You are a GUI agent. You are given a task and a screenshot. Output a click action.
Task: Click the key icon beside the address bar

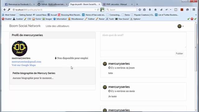point(9,10)
